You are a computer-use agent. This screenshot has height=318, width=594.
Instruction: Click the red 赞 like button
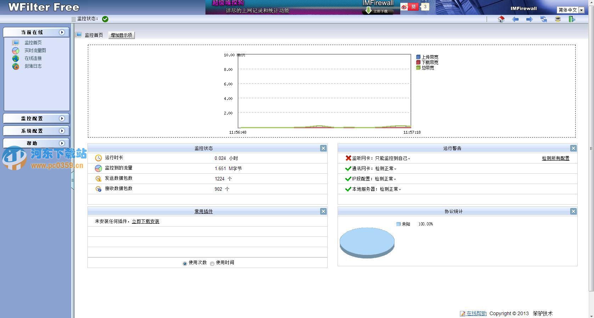(413, 7)
